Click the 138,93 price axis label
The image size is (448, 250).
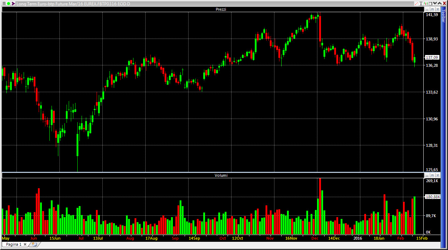432,39
